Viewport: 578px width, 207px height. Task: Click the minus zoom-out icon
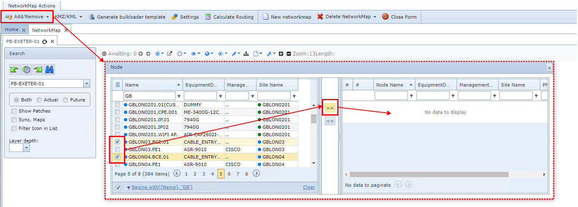289,54
